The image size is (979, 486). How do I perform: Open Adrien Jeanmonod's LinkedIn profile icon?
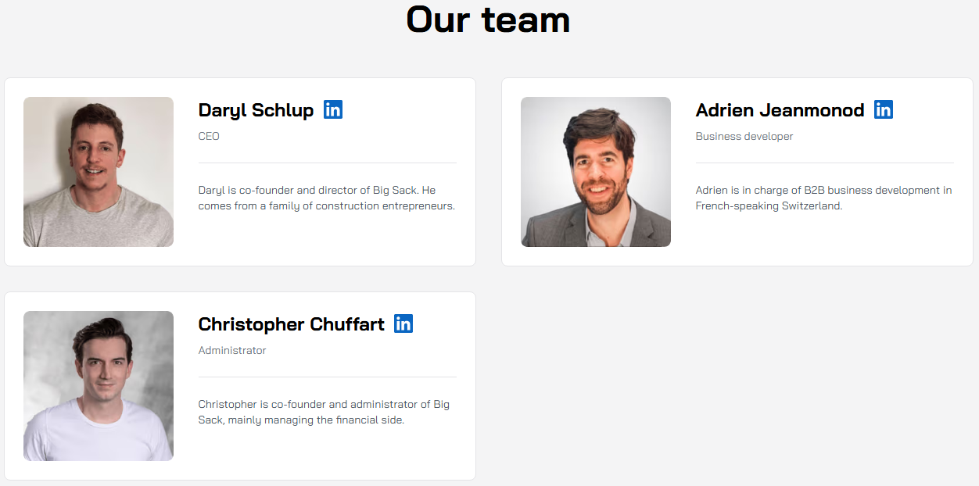pyautogui.click(x=884, y=110)
